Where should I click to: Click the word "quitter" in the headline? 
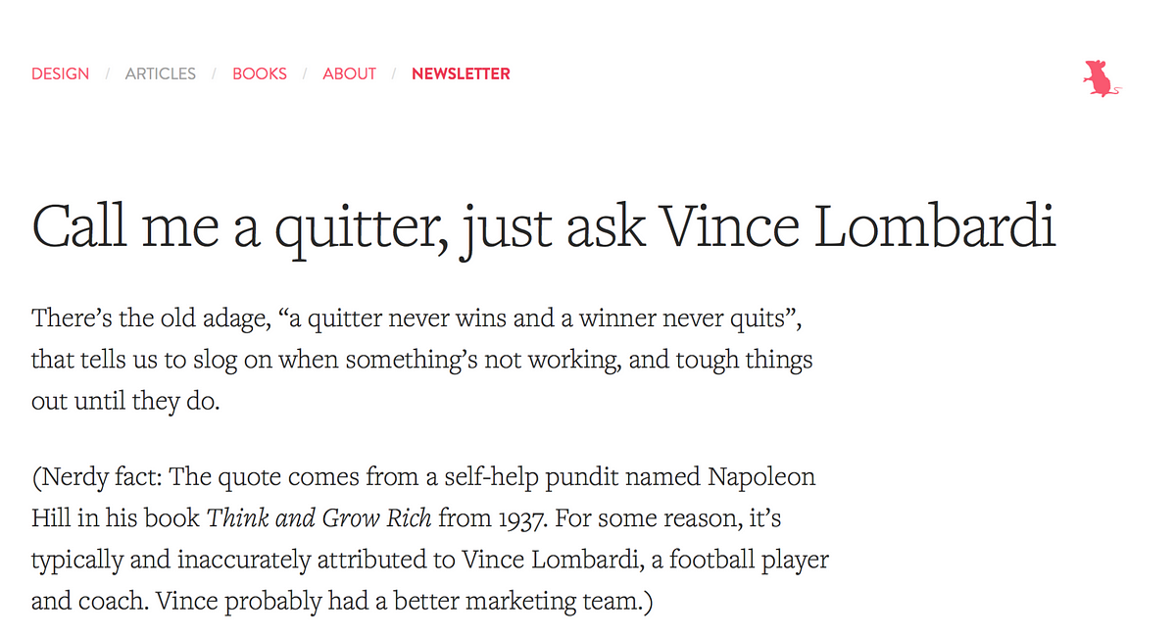pyautogui.click(x=362, y=227)
